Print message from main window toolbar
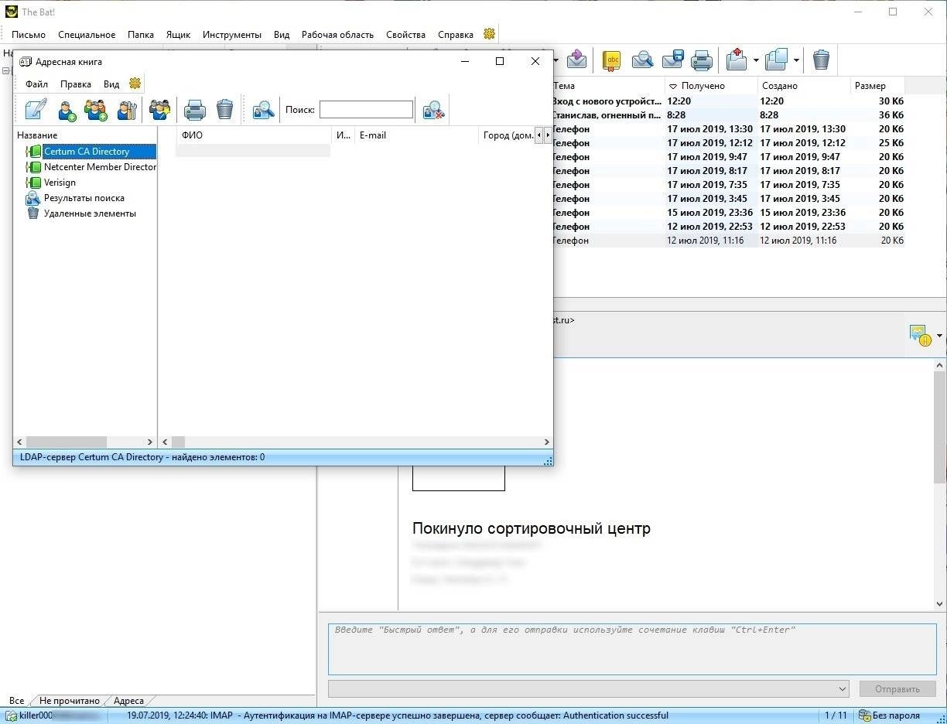947x724 pixels. [701, 60]
